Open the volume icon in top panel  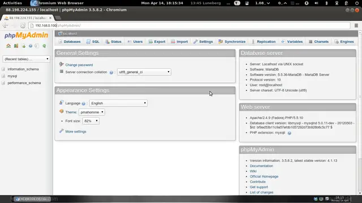[316, 3]
